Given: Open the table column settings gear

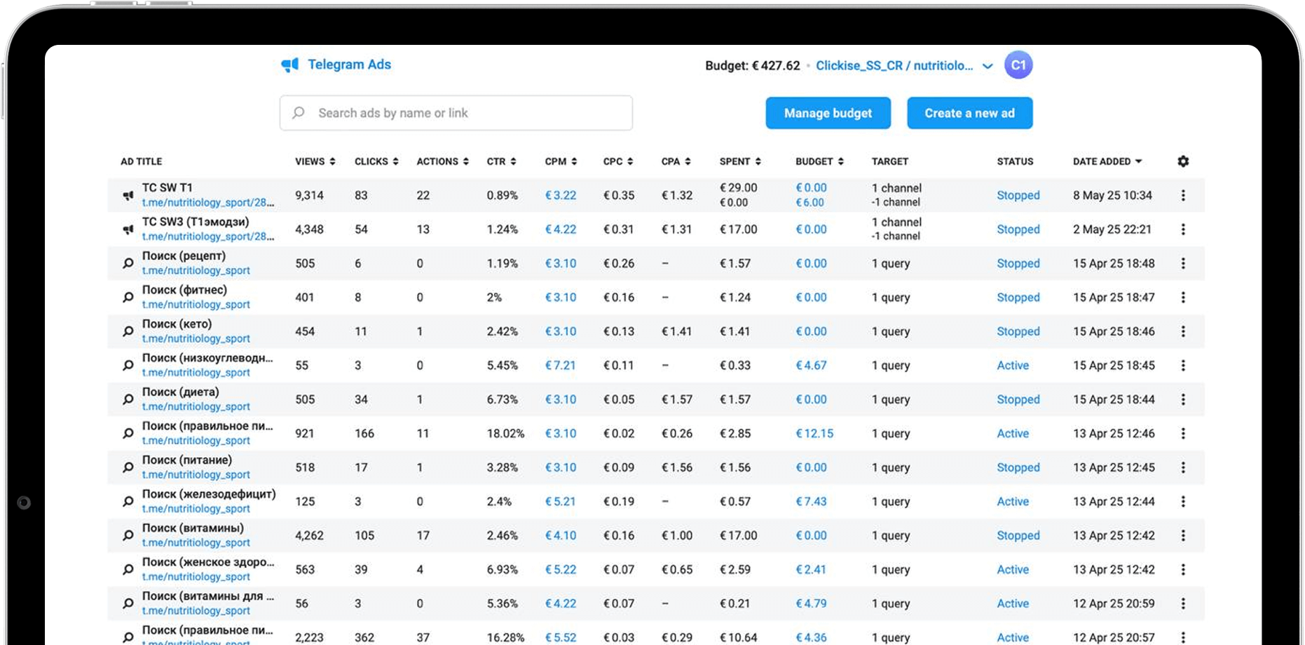Looking at the screenshot, I should click(x=1183, y=161).
